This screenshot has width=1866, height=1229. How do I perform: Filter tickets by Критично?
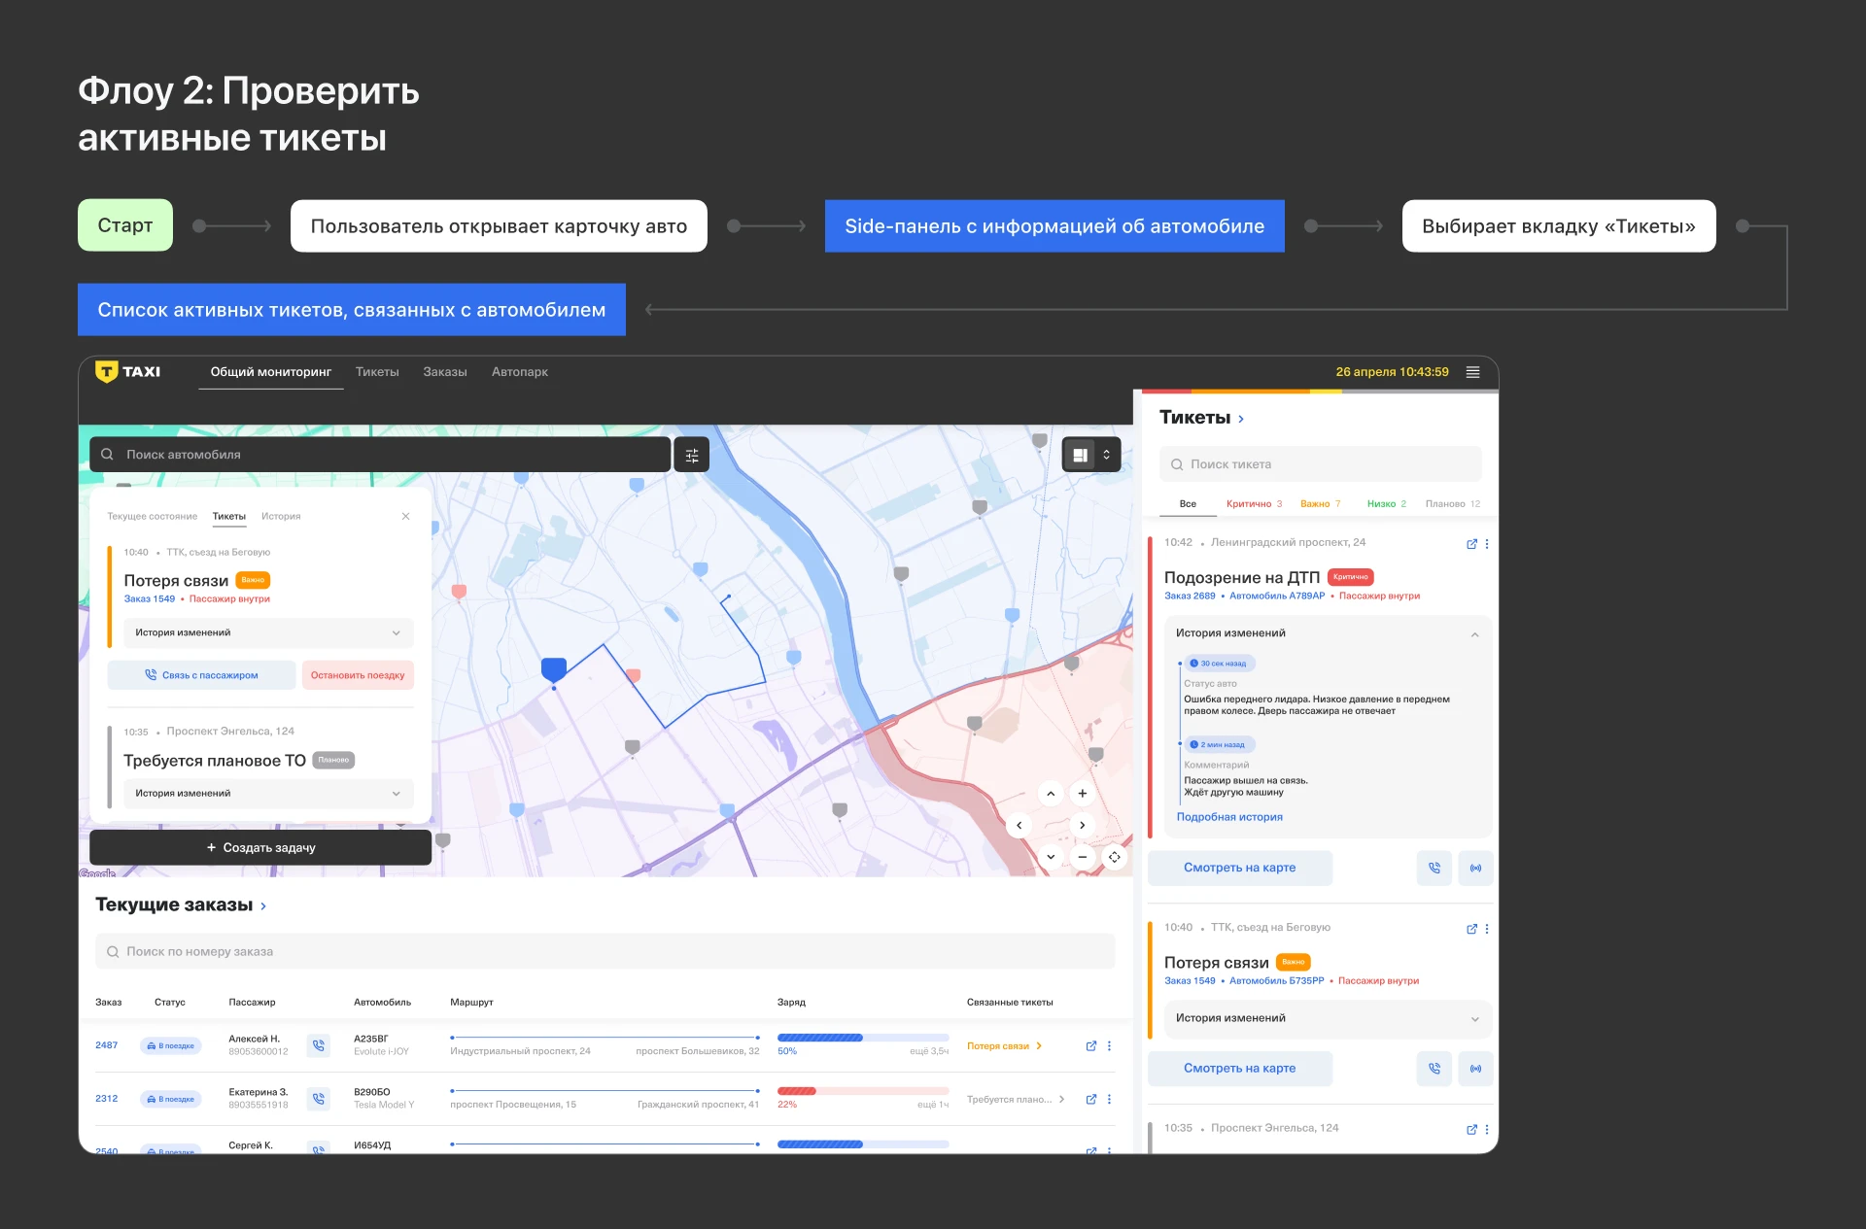(x=1254, y=503)
